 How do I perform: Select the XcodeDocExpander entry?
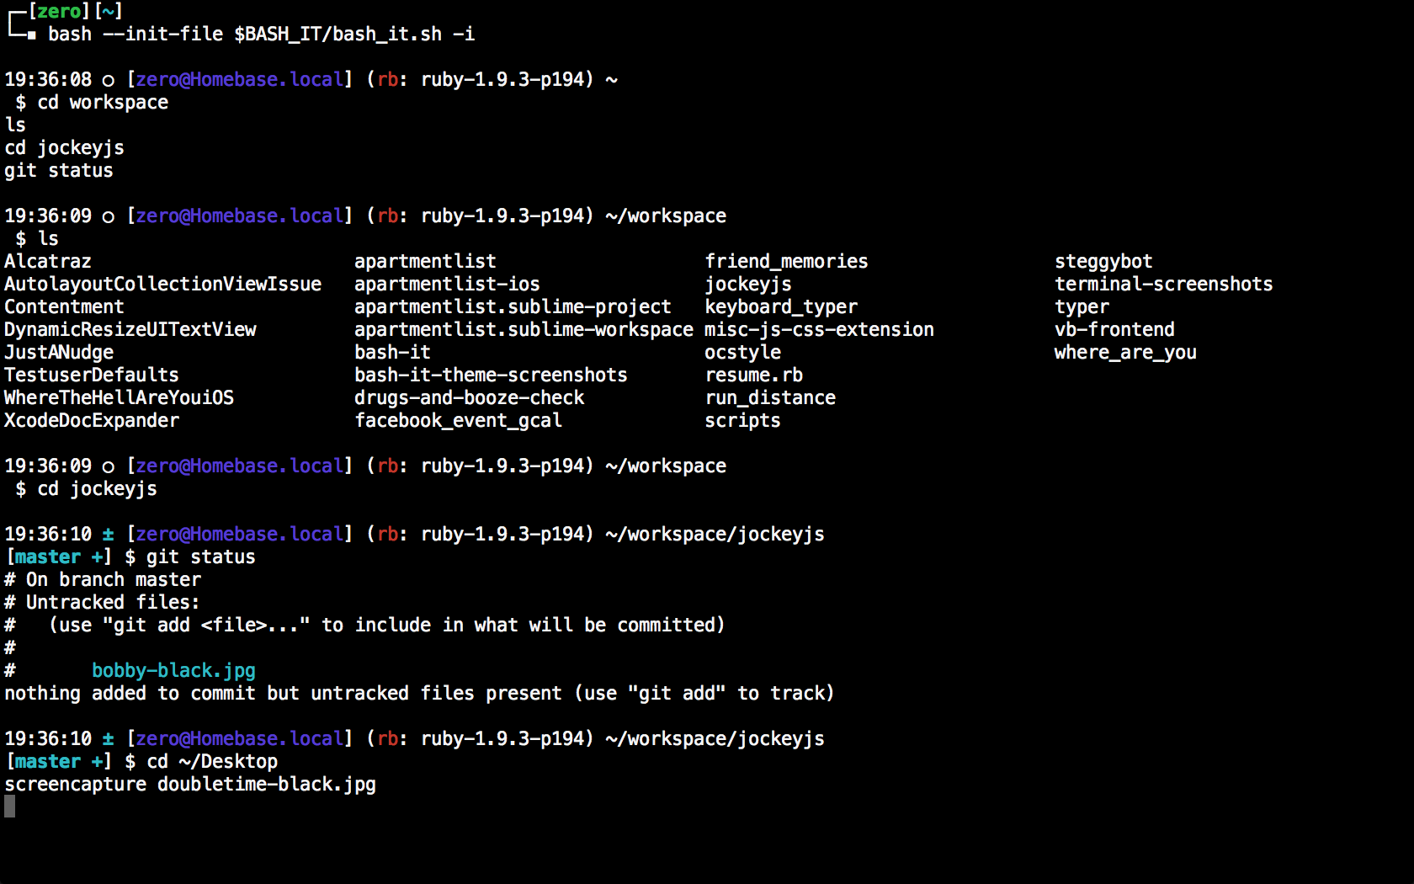[x=92, y=421]
